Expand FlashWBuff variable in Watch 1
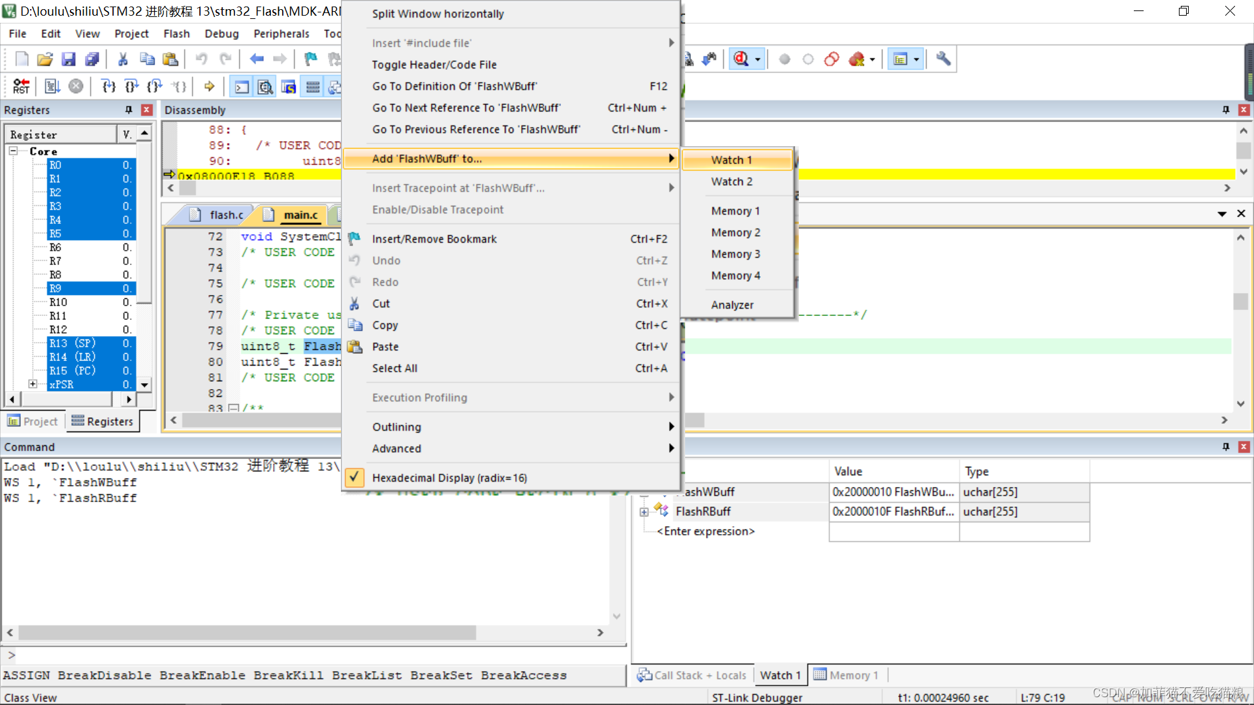This screenshot has height=705, width=1254. [645, 492]
